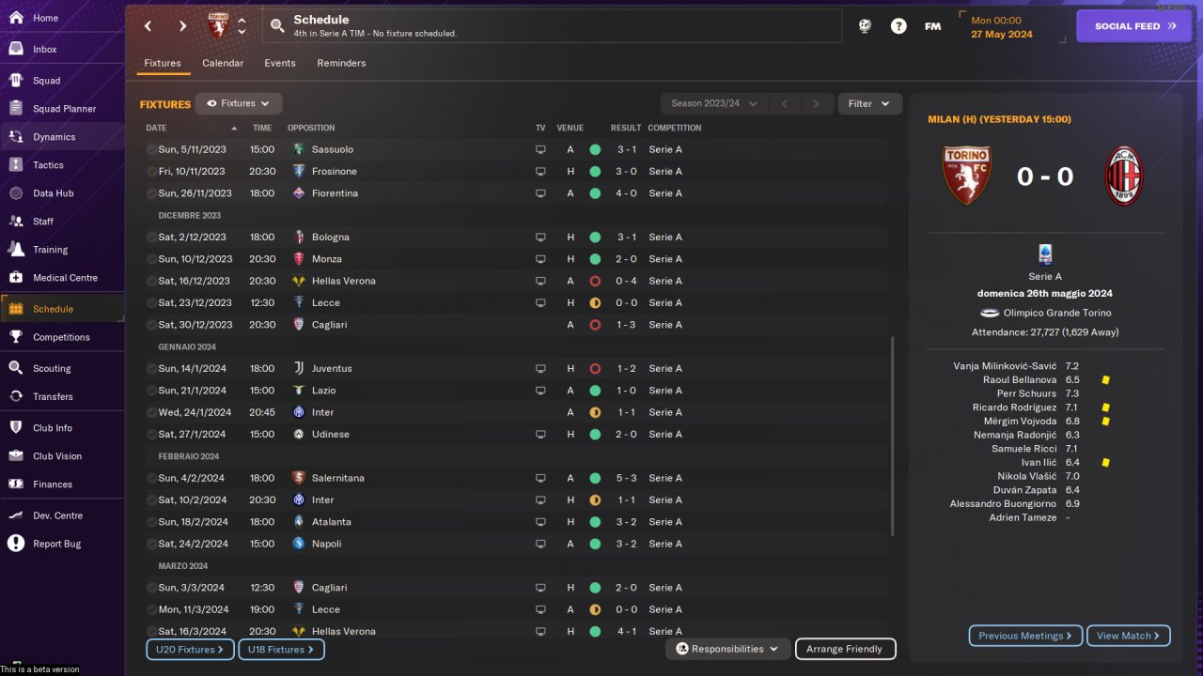The width and height of the screenshot is (1203, 676).
Task: Toggle the check circle for Napoli fixture
Action: coord(151,544)
